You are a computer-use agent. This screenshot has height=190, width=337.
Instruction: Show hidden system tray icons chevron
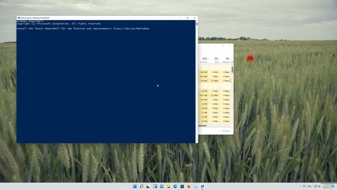[x=301, y=186]
